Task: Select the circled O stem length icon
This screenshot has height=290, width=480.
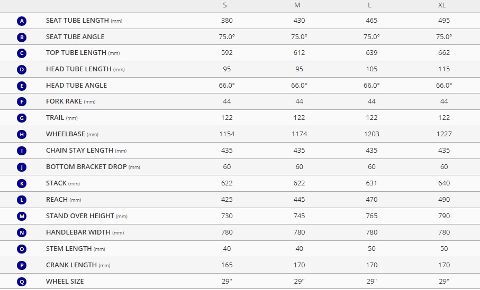Action: [22, 249]
